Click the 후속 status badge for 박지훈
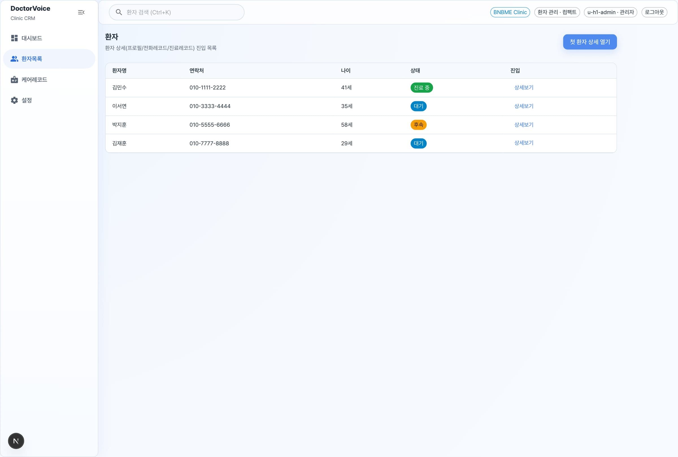 pos(419,125)
